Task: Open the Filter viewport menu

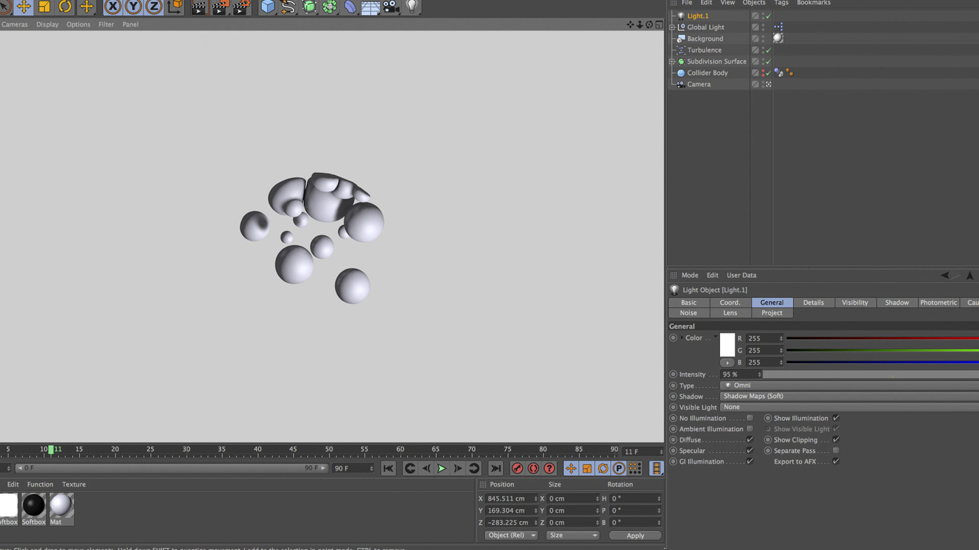Action: (106, 24)
